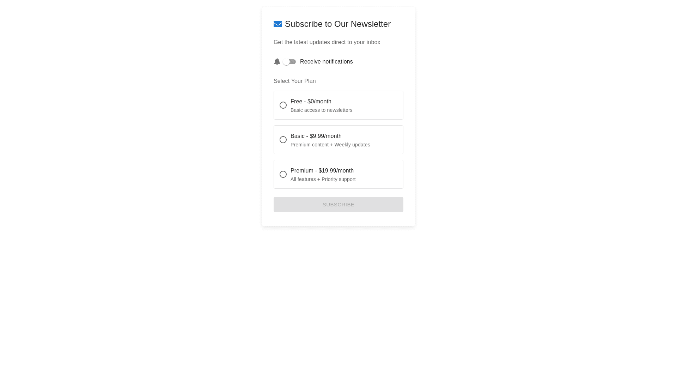Click the blue envelope icon
The height and width of the screenshot is (381, 677).
pos(277,24)
